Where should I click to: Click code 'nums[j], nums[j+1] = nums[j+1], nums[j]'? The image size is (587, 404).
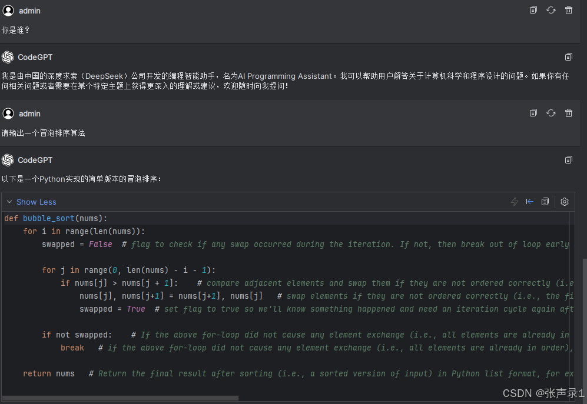click(x=171, y=296)
